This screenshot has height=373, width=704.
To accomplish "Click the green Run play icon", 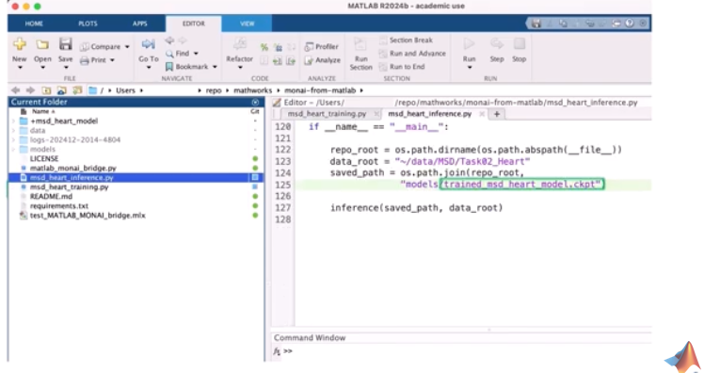I will (469, 44).
